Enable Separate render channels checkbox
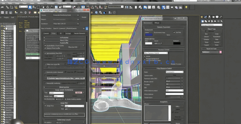This screenshot has height=124, width=241. 45,72
